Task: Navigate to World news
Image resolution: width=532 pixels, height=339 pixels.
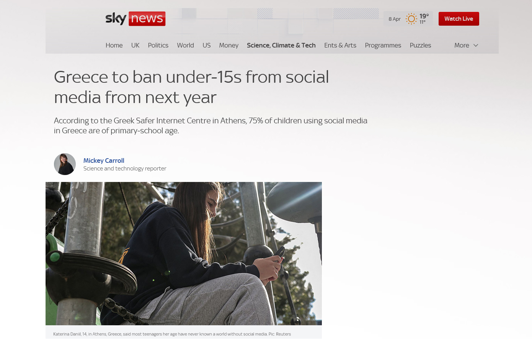Action: (185, 45)
